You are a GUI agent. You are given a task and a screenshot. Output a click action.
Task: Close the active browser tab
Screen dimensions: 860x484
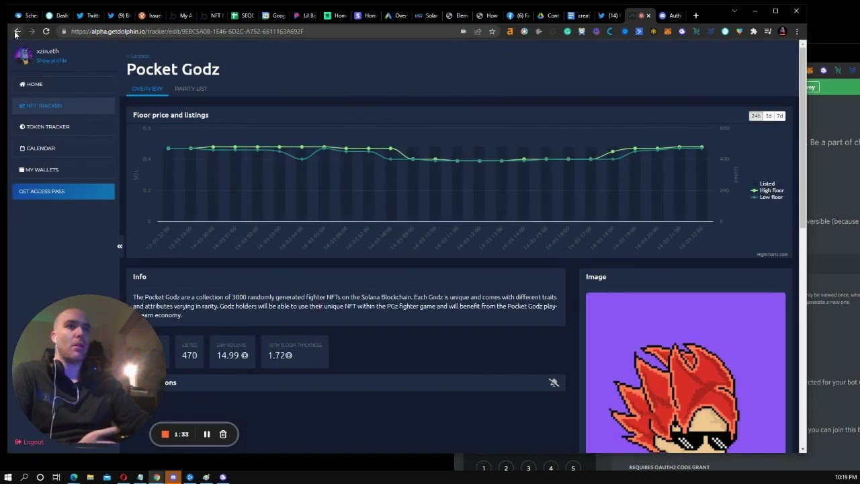coord(648,15)
